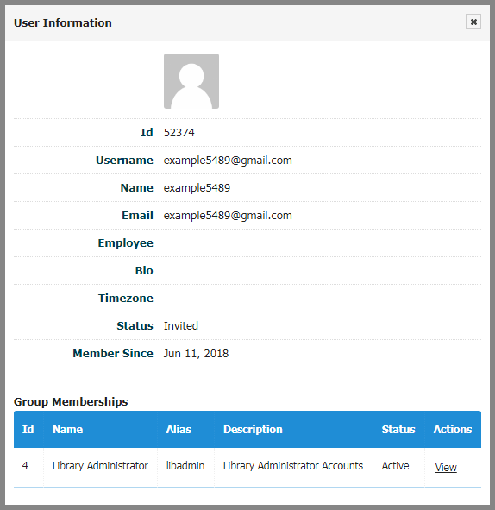Click the Member Since field label
Screen dimensions: 495x510
pyautogui.click(x=113, y=354)
